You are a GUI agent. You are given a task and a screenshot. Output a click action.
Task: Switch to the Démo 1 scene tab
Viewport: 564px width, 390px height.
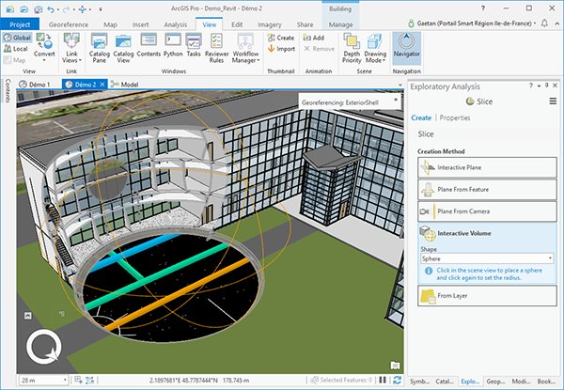pyautogui.click(x=35, y=85)
